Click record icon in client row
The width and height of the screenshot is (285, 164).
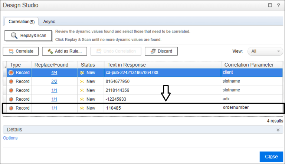coord(11,73)
